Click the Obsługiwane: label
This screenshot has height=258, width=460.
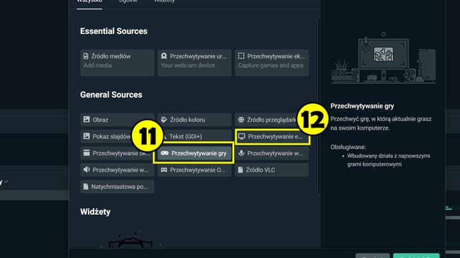(x=348, y=147)
